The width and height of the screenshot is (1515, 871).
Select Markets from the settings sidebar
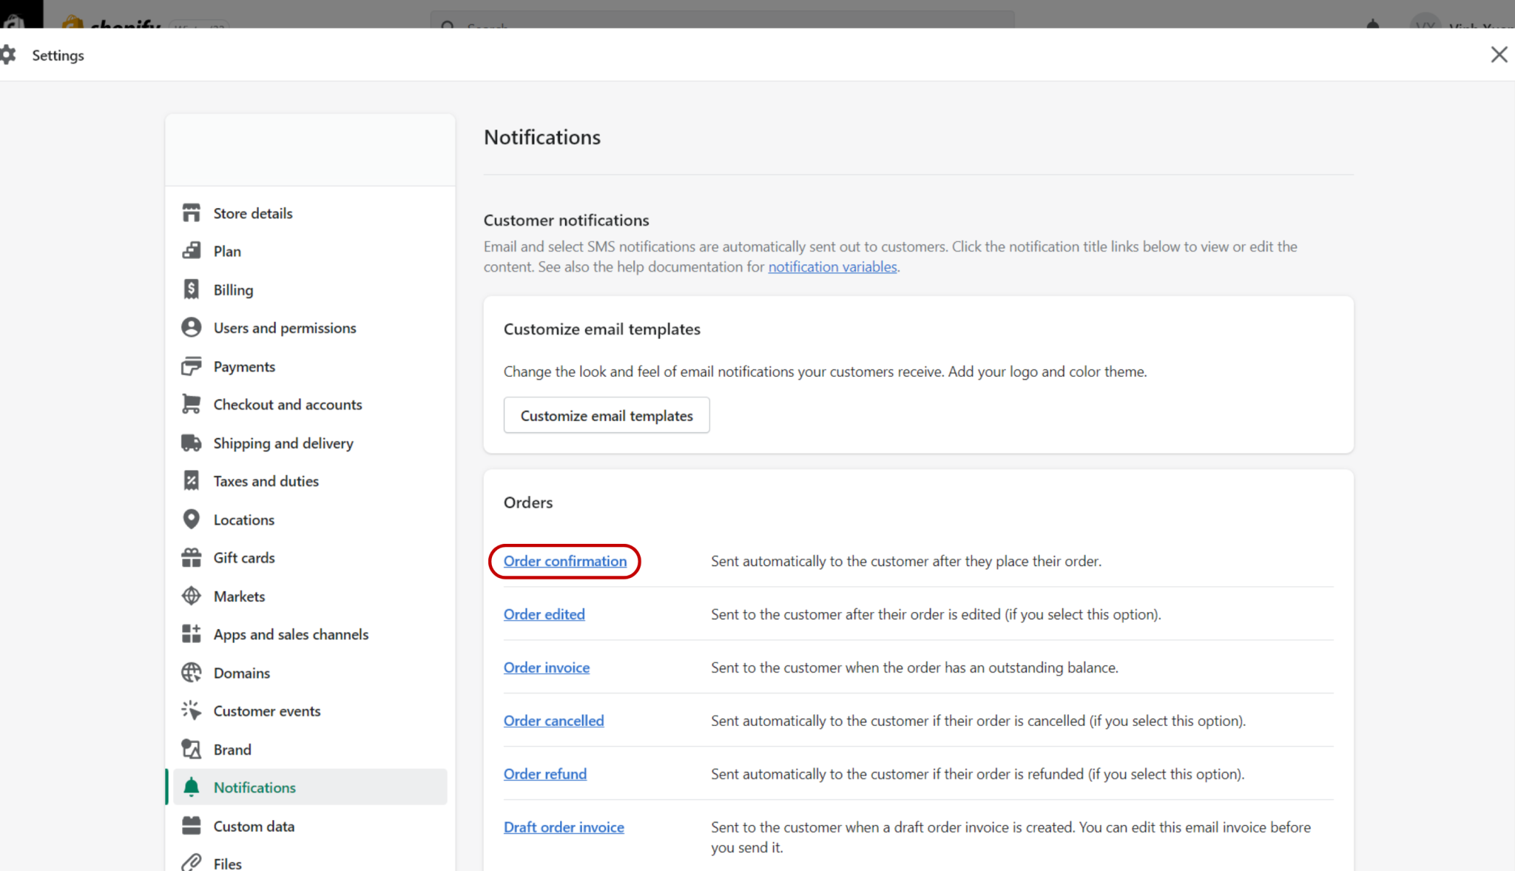[238, 596]
